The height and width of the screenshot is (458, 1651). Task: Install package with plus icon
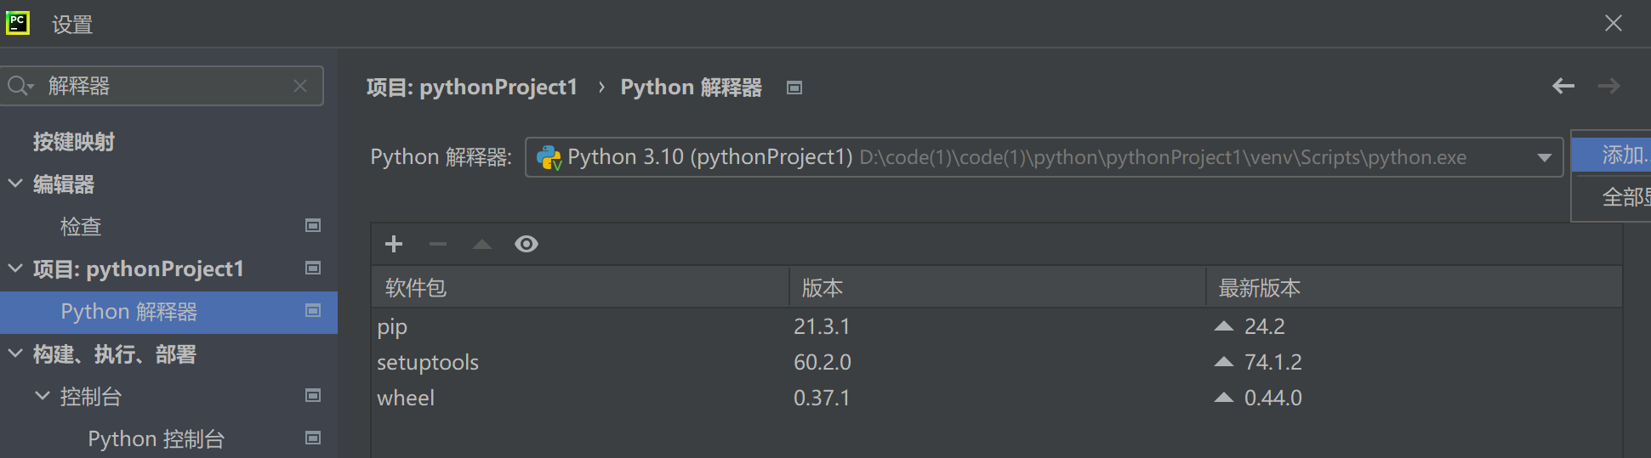click(x=394, y=245)
